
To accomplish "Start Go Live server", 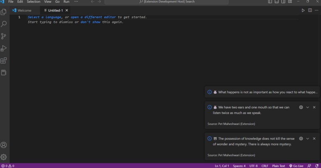I will 296,166.
